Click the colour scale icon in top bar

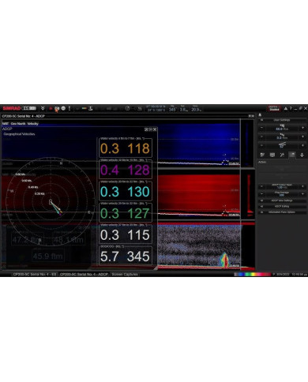pyautogui.click(x=85, y=108)
